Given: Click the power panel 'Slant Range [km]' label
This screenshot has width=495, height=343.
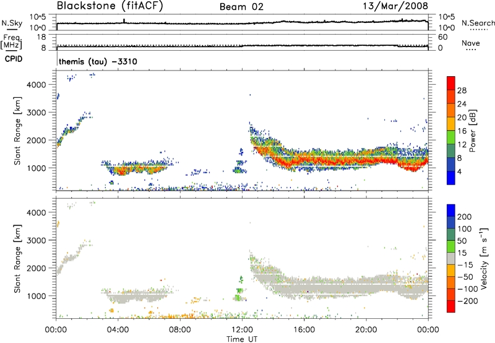Looking at the screenshot, I should (x=17, y=131).
